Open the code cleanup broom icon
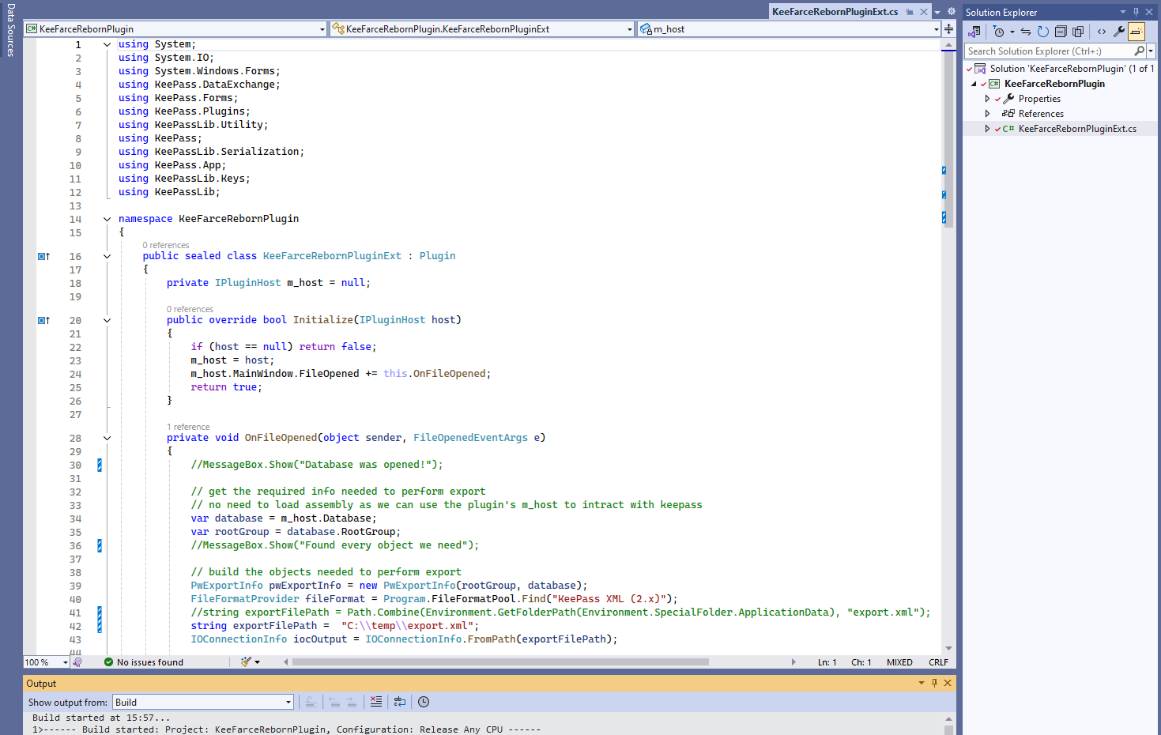 pos(247,662)
